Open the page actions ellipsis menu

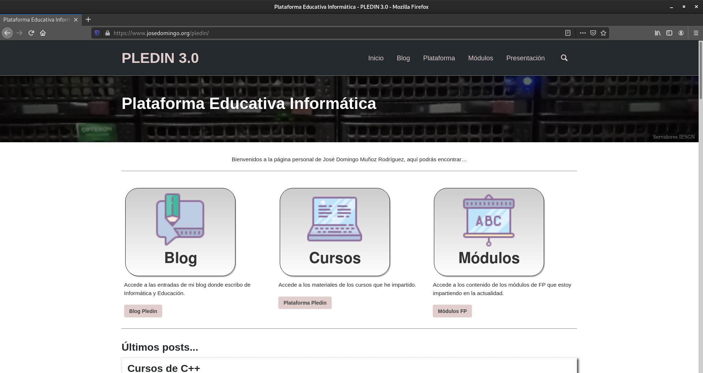[583, 33]
